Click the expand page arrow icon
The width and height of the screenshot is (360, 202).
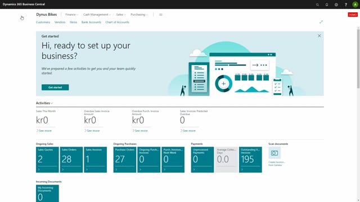click(x=321, y=22)
